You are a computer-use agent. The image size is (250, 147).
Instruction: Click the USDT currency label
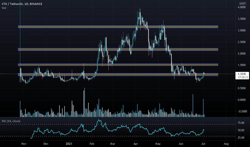242,3
